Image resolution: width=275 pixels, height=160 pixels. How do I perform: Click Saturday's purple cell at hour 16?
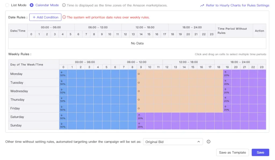pyautogui.click(x=201, y=117)
